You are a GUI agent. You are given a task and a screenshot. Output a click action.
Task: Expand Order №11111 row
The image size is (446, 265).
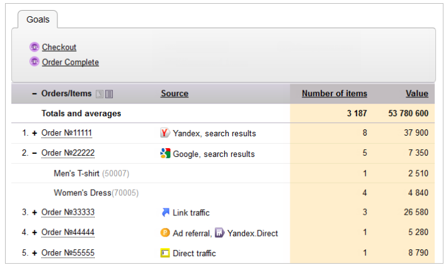coord(35,133)
